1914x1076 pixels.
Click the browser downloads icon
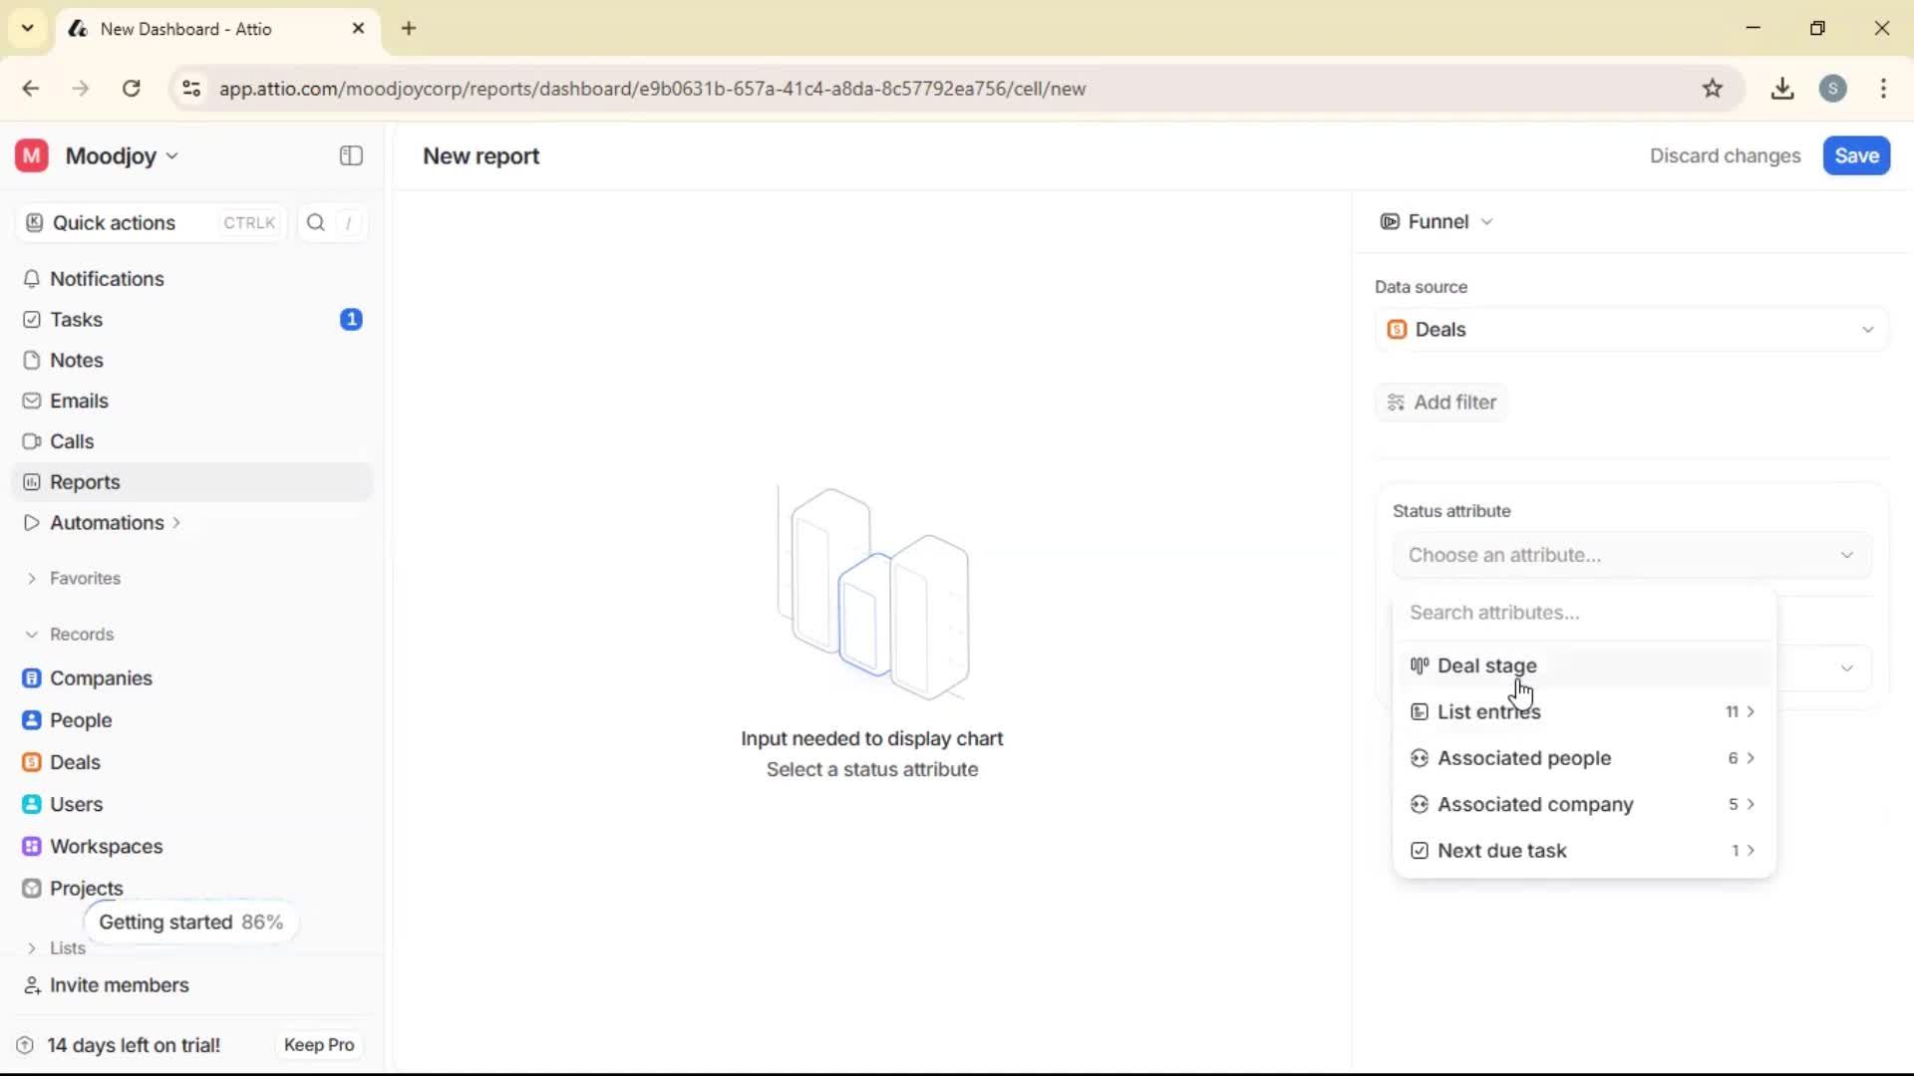tap(1782, 89)
